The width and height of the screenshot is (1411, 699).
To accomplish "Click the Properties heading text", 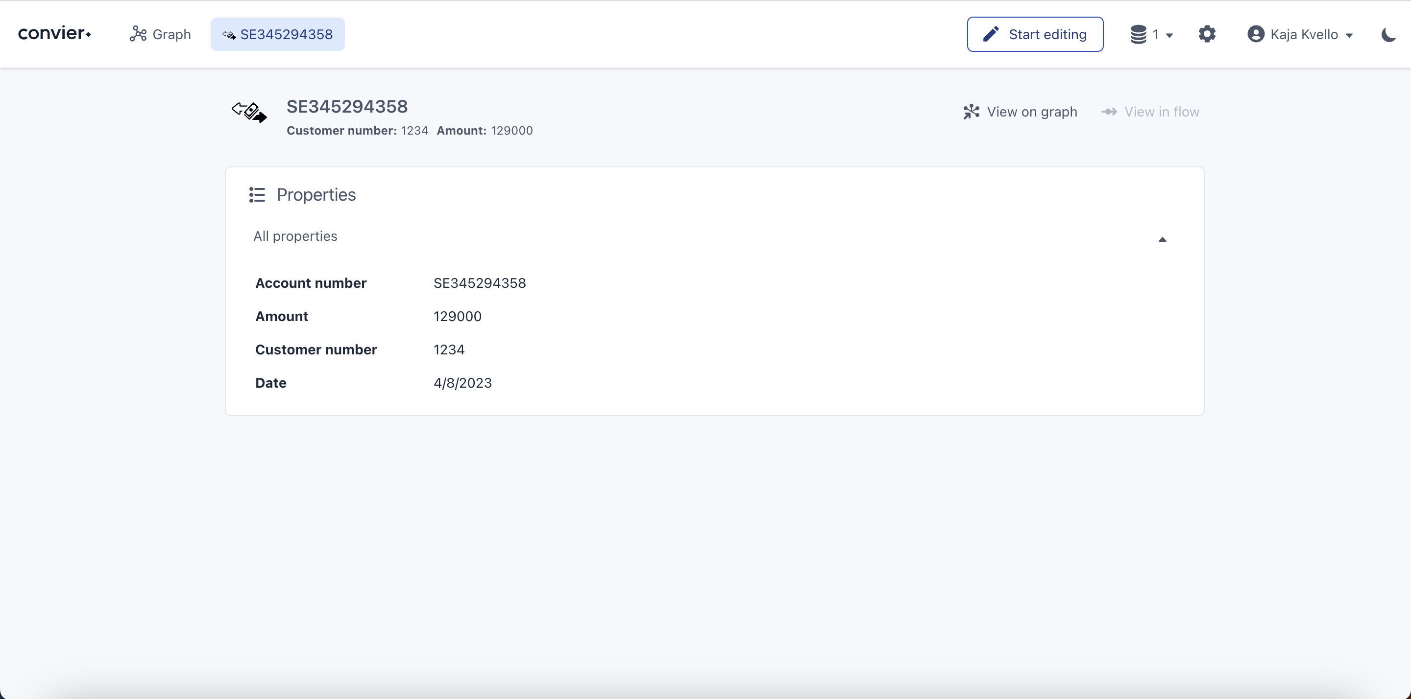I will [316, 194].
